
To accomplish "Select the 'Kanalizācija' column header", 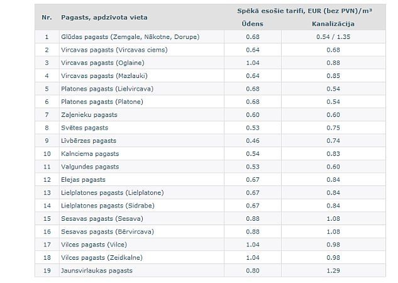I will pos(334,24).
